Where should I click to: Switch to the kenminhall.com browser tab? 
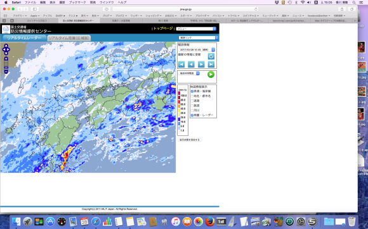click(x=289, y=21)
